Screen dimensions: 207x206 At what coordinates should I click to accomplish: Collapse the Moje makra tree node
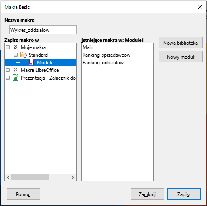click(x=8, y=47)
